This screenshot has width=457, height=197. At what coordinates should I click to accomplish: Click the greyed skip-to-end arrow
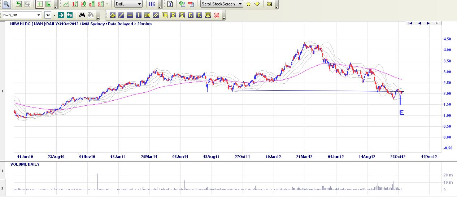click(437, 23)
